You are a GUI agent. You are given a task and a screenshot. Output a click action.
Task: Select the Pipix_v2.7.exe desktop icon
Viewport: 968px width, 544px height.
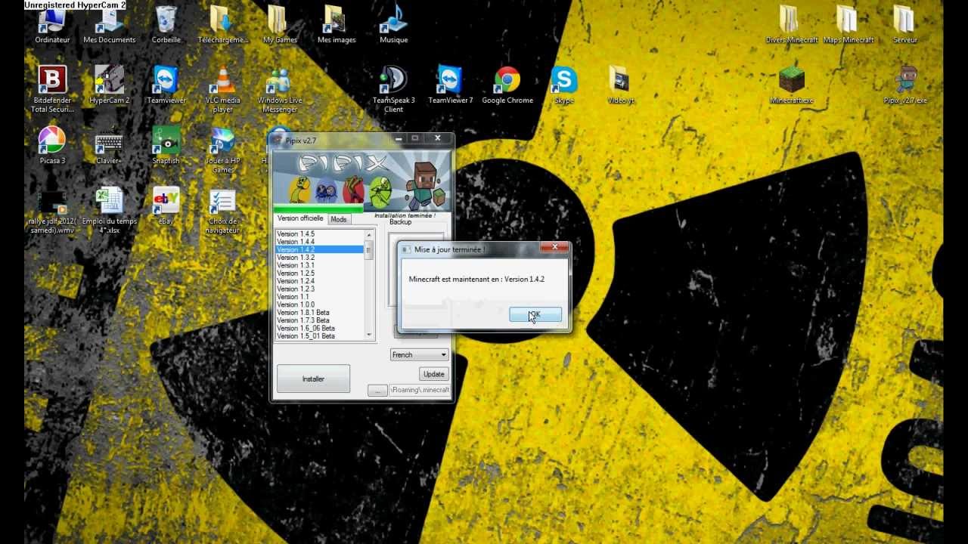pyautogui.click(x=904, y=85)
